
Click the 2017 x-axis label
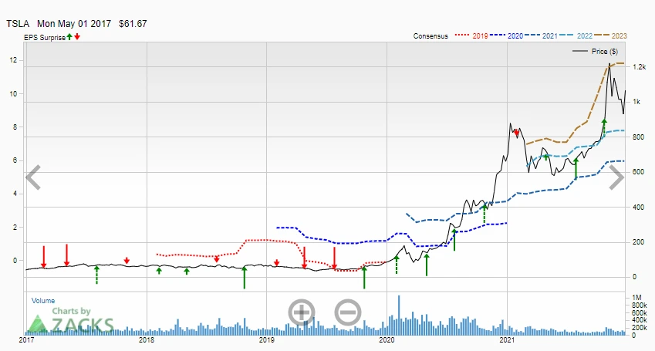27,339
